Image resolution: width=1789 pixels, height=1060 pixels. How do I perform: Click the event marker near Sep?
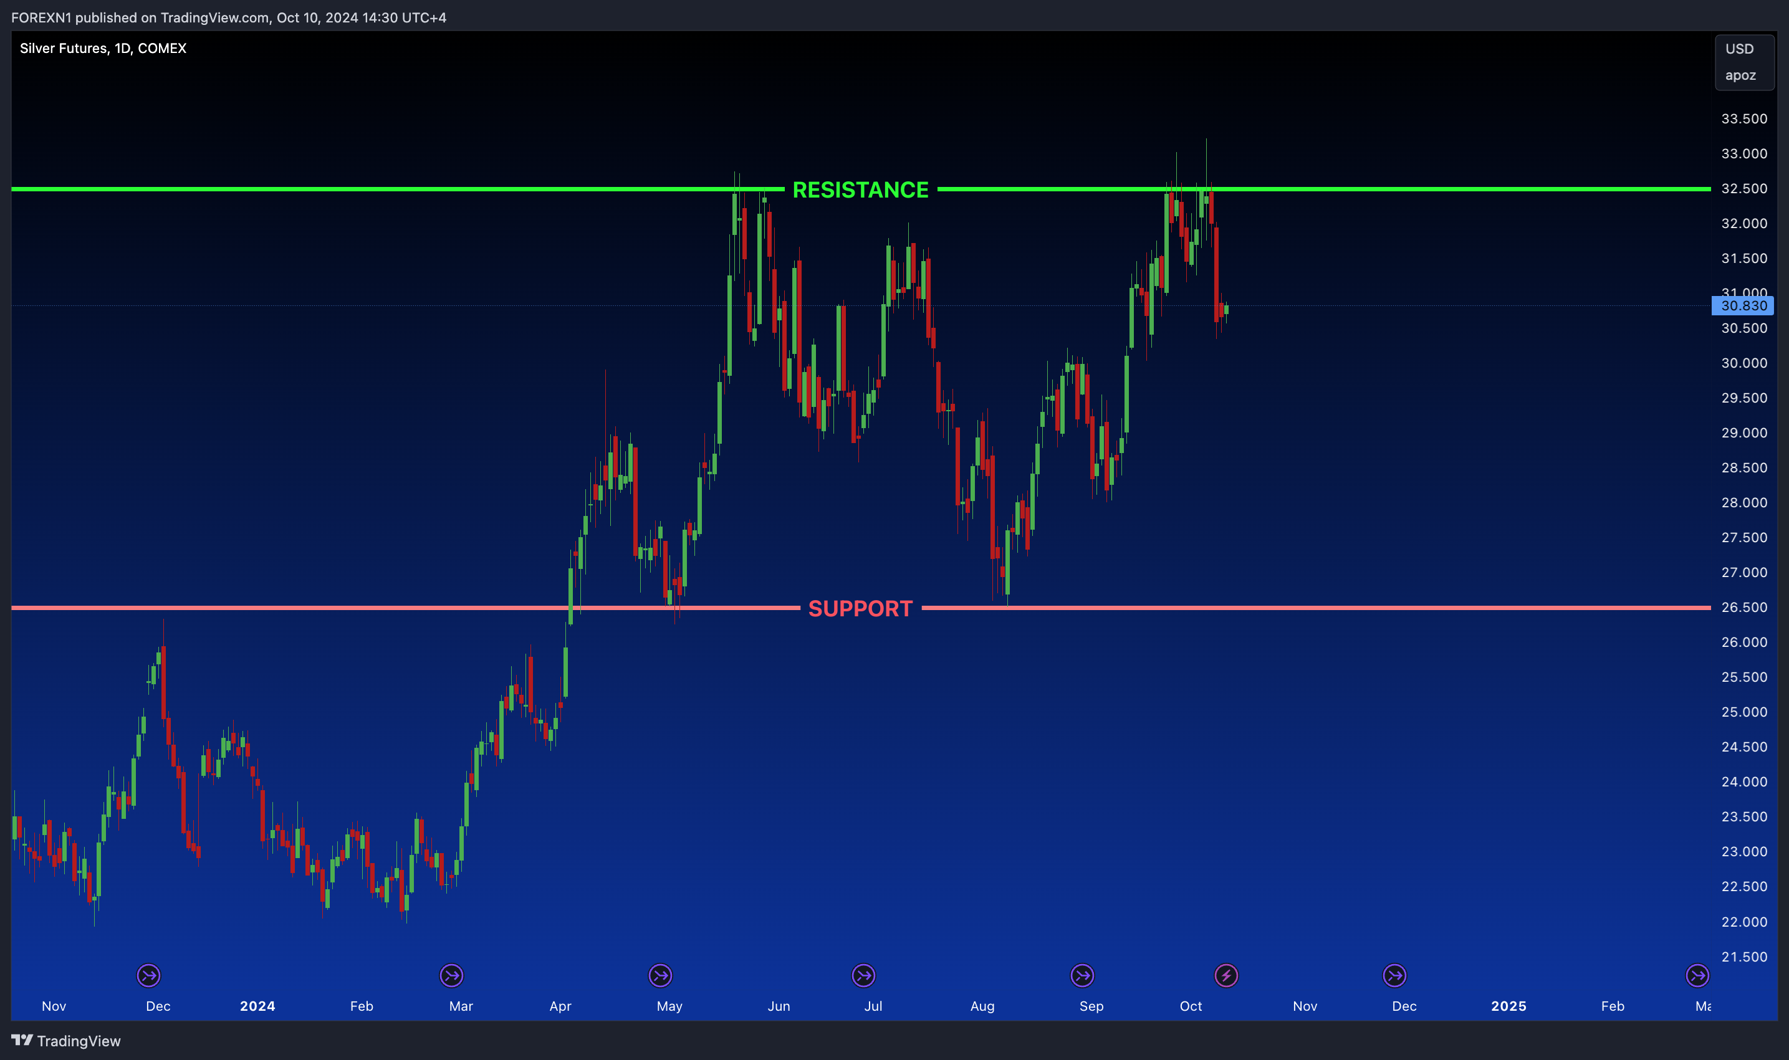pos(1082,975)
